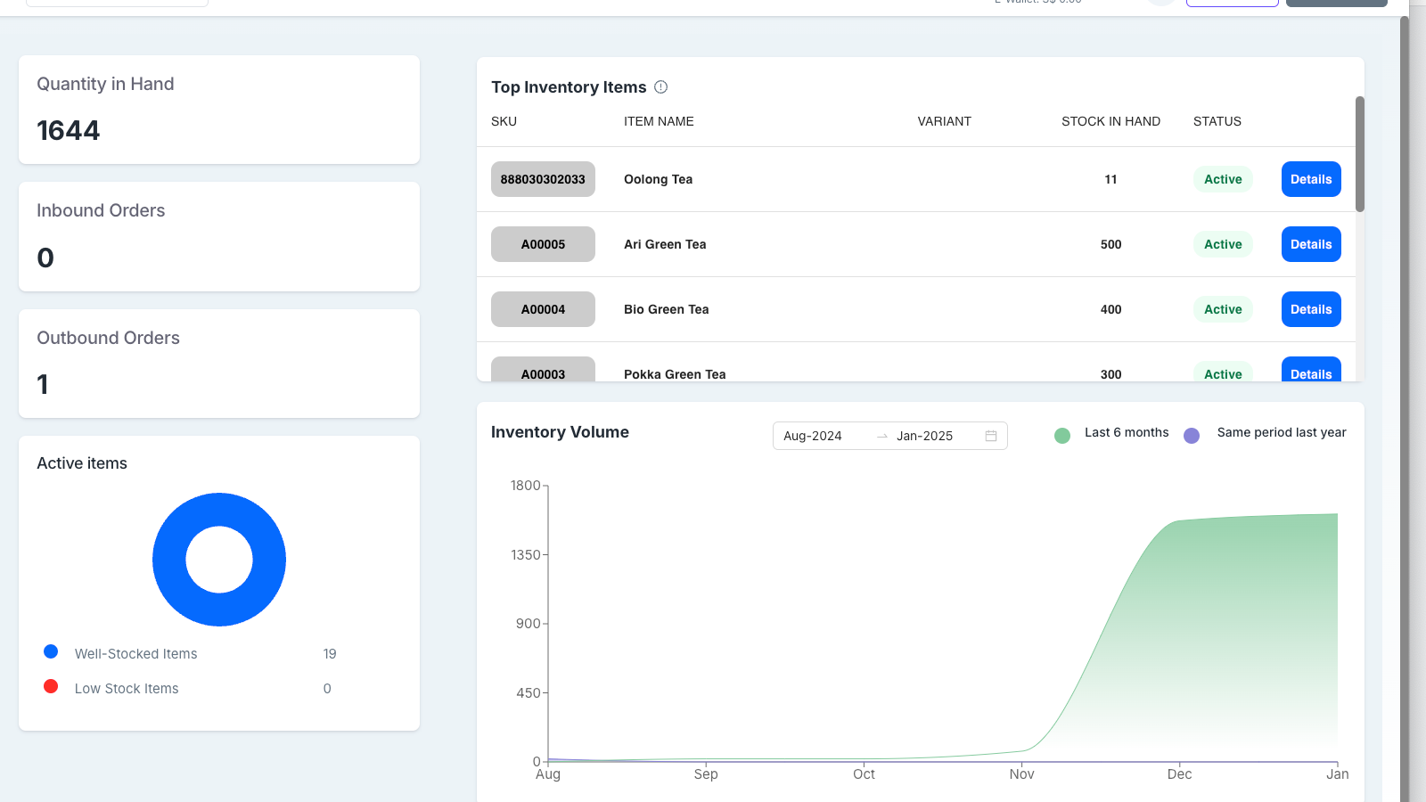Click the SKU tag 888030302033
This screenshot has height=802, width=1426.
pyautogui.click(x=543, y=179)
